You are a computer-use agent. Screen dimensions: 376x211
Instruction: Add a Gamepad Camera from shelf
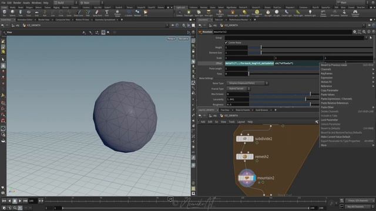click(x=355, y=13)
